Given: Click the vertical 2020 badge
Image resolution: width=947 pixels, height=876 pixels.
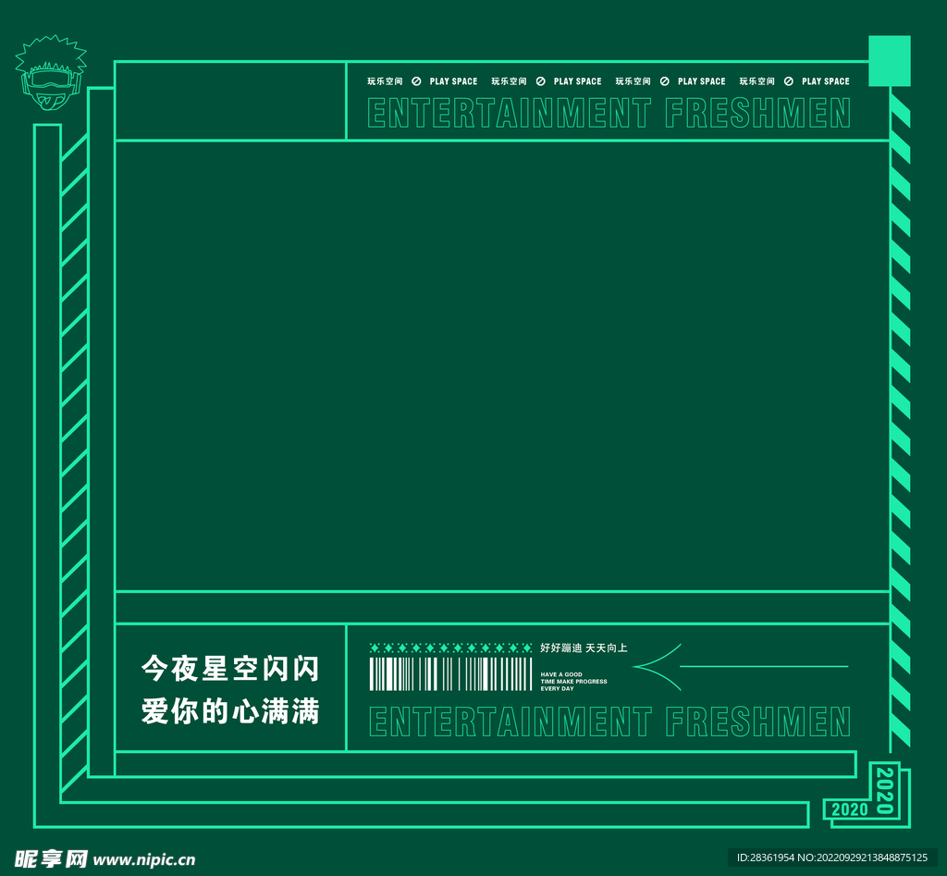Looking at the screenshot, I should click(886, 789).
